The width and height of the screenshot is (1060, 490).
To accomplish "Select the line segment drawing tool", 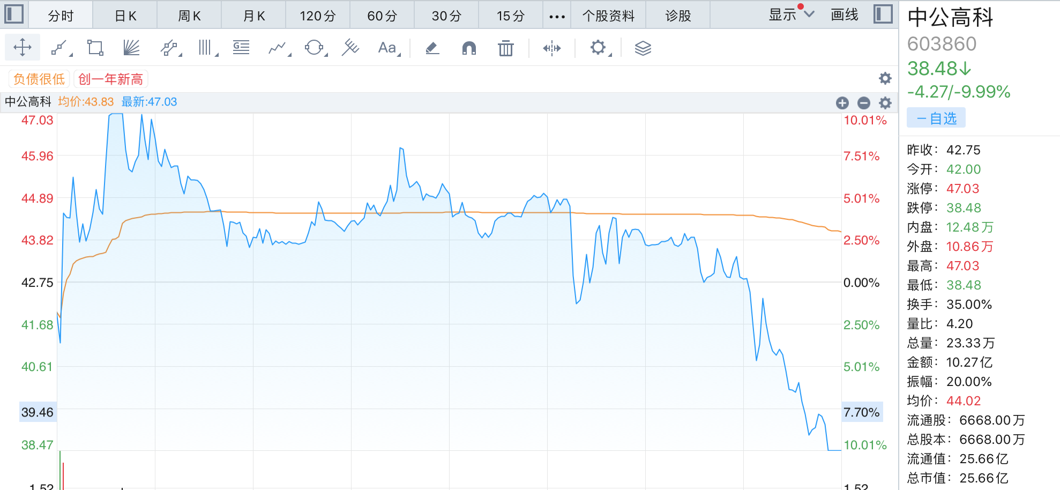I will (x=59, y=48).
